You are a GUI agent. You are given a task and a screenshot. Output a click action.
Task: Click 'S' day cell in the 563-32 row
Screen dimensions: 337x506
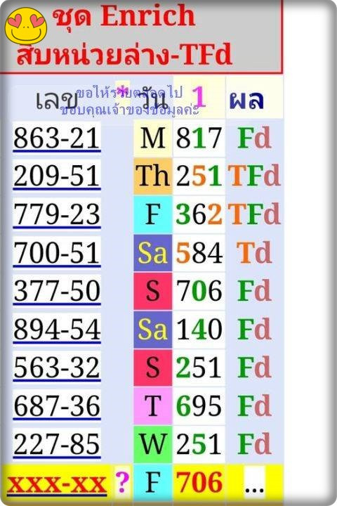click(153, 368)
